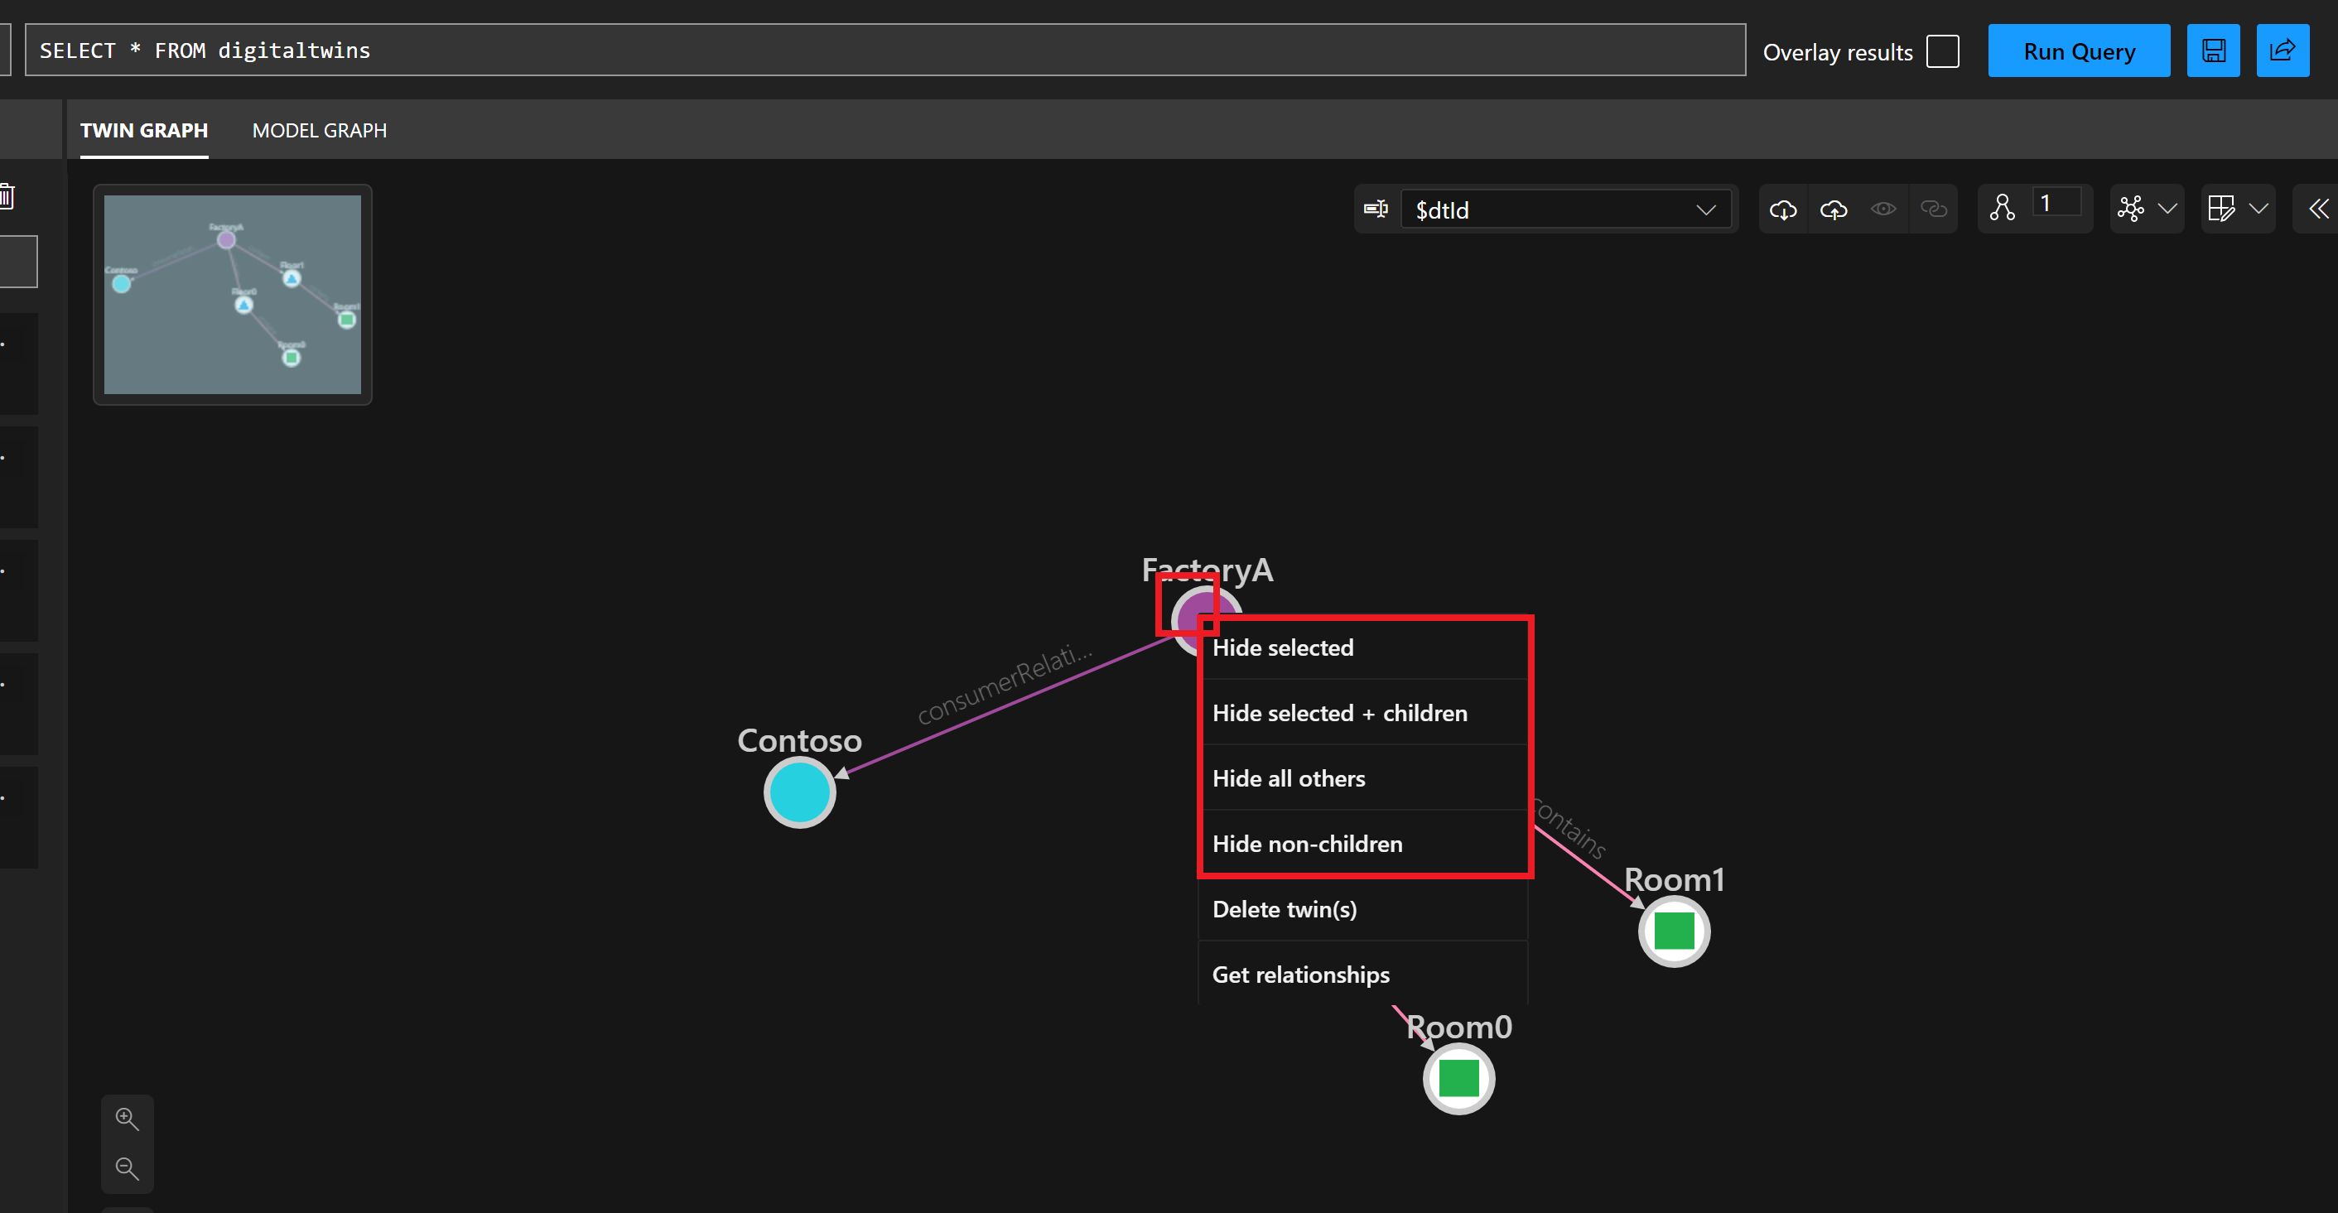Screen dimensions: 2338x1213
Task: Switch to the MODEL GRAPH tab
Action: point(320,130)
